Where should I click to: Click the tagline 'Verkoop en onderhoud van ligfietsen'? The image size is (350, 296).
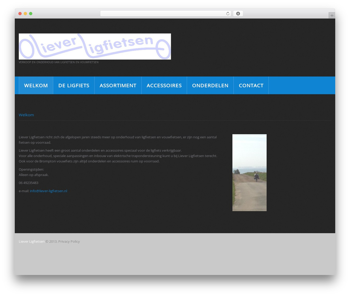point(59,62)
